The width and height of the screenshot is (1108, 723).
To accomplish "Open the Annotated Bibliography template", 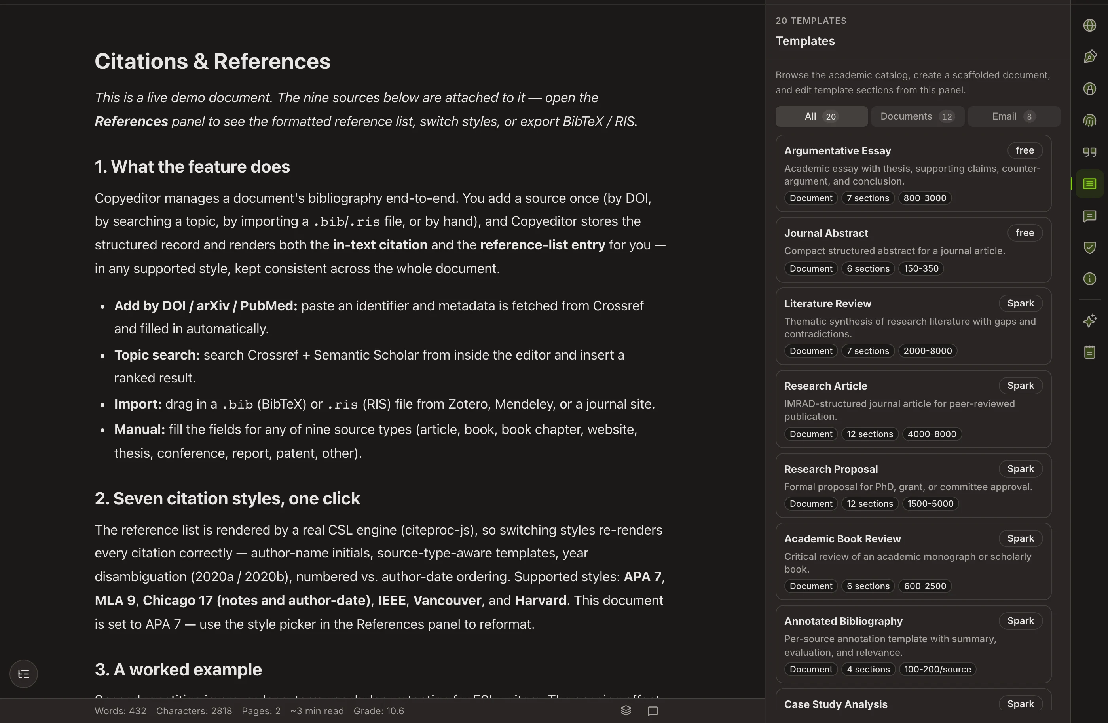I will [x=913, y=644].
